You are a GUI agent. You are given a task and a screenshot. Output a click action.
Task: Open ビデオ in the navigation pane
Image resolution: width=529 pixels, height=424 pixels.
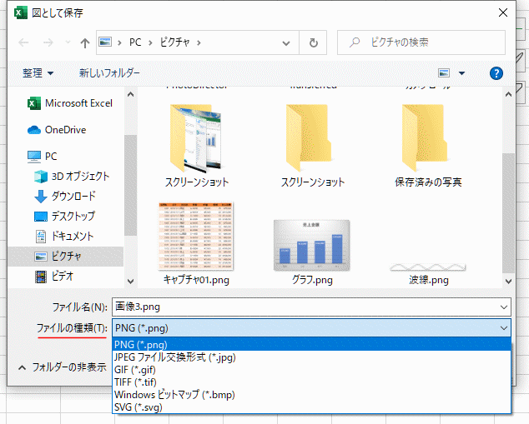pyautogui.click(x=54, y=277)
